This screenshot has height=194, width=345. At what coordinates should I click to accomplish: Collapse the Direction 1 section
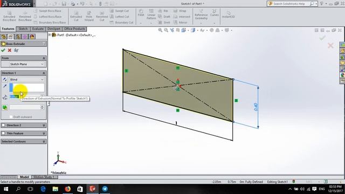[x=44, y=73]
